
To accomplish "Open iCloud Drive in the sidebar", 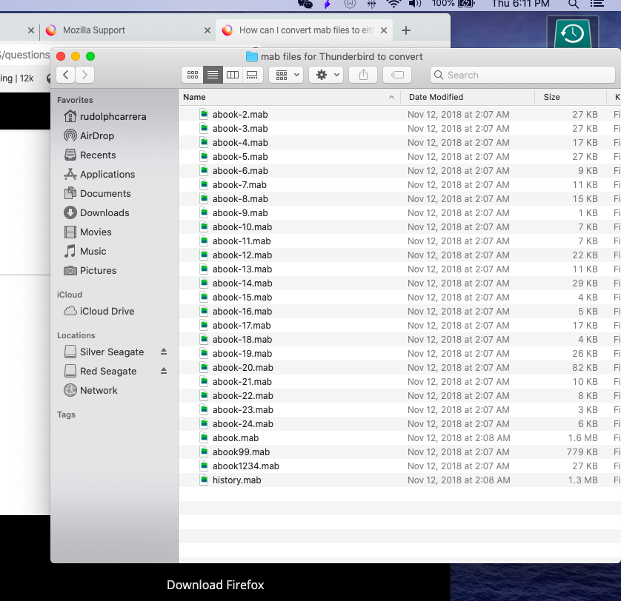I will tap(107, 312).
